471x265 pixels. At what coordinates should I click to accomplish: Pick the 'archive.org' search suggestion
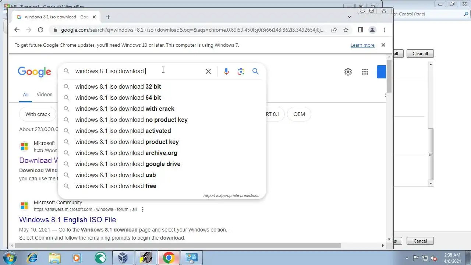162,153
